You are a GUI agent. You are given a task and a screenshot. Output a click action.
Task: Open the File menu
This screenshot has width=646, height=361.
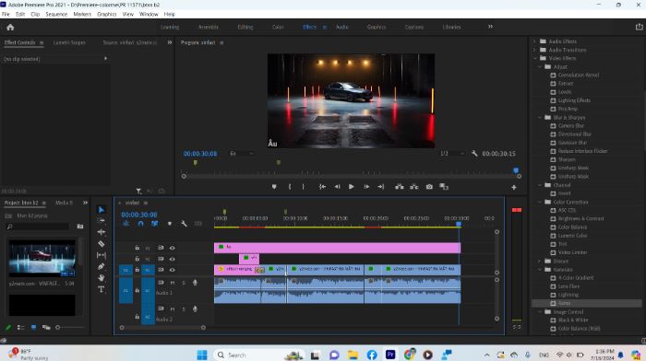click(x=6, y=14)
